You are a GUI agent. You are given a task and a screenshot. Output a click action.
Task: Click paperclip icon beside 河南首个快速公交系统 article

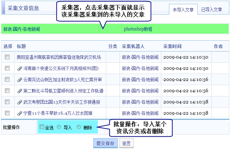click(x=20, y=68)
